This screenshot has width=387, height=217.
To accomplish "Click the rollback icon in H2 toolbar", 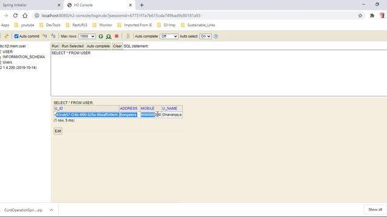I will (44, 36).
